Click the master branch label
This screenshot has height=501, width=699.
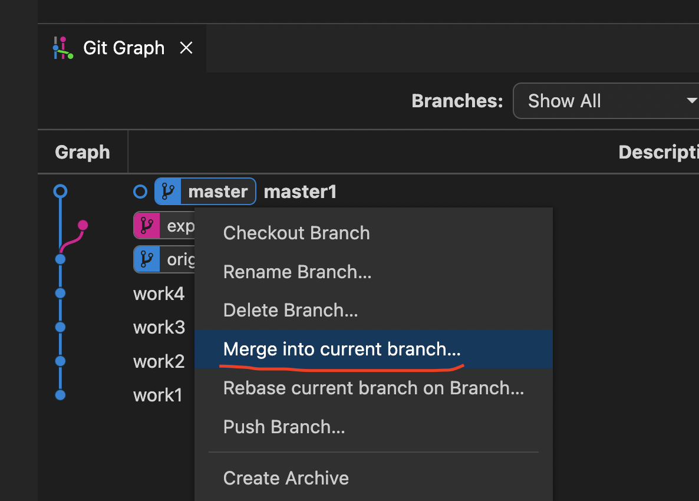pyautogui.click(x=205, y=192)
